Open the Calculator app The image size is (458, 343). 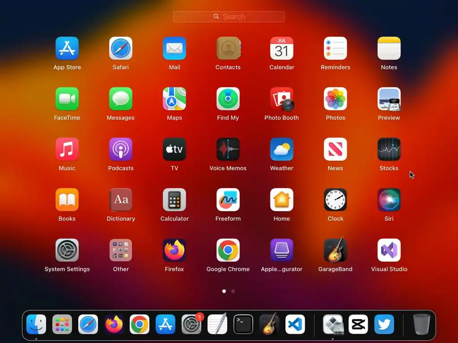coord(174,200)
